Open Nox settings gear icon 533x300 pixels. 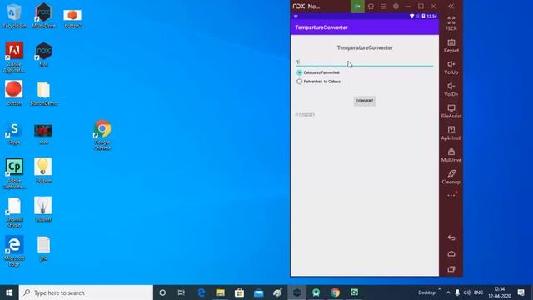click(396, 6)
